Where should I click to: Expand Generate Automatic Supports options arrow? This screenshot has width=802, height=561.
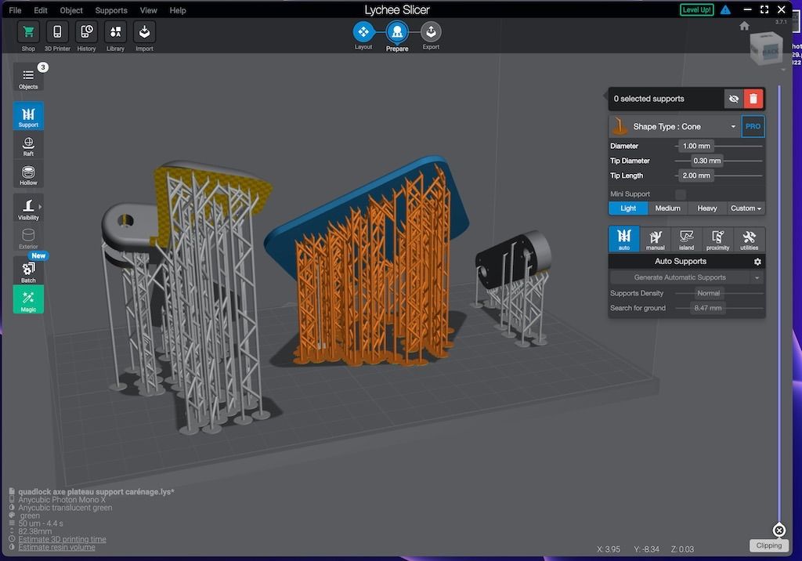(x=757, y=277)
